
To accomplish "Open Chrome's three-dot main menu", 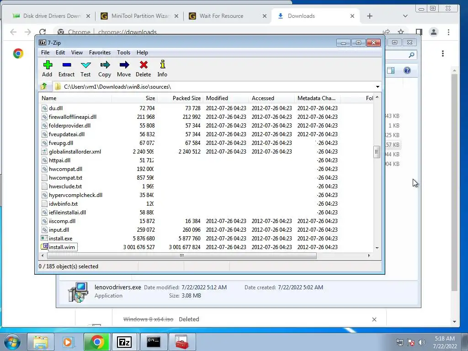I will pyautogui.click(x=448, y=32).
